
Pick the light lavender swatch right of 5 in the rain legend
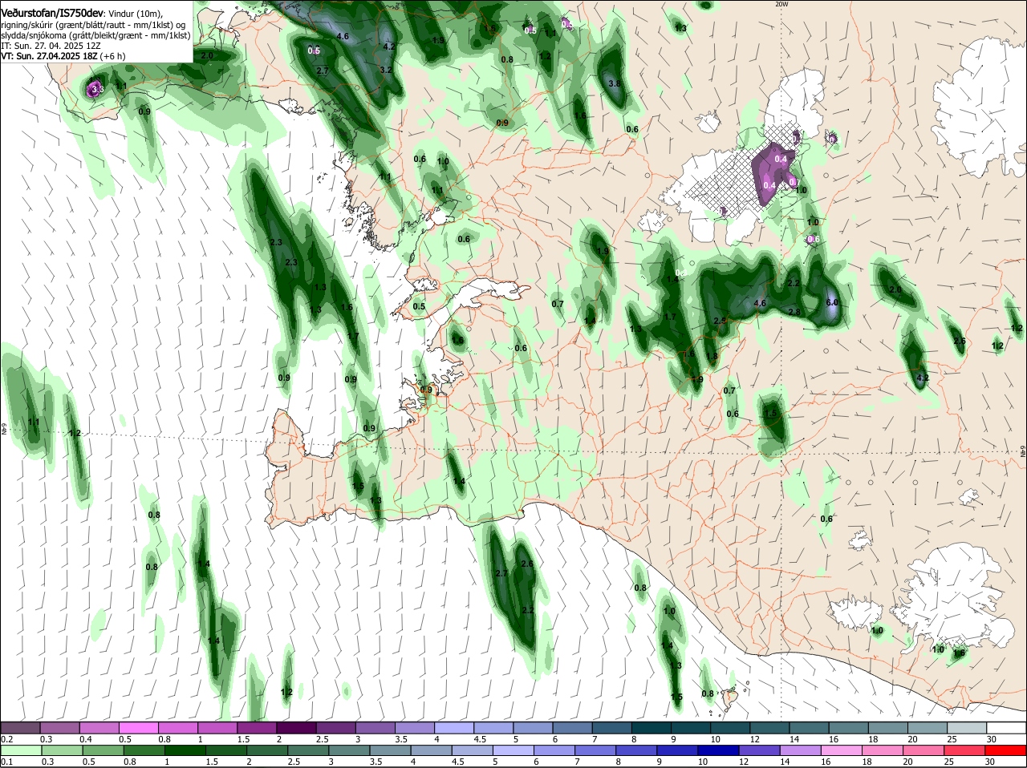point(513,750)
